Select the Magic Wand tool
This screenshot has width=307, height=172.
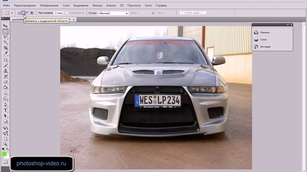(5, 43)
